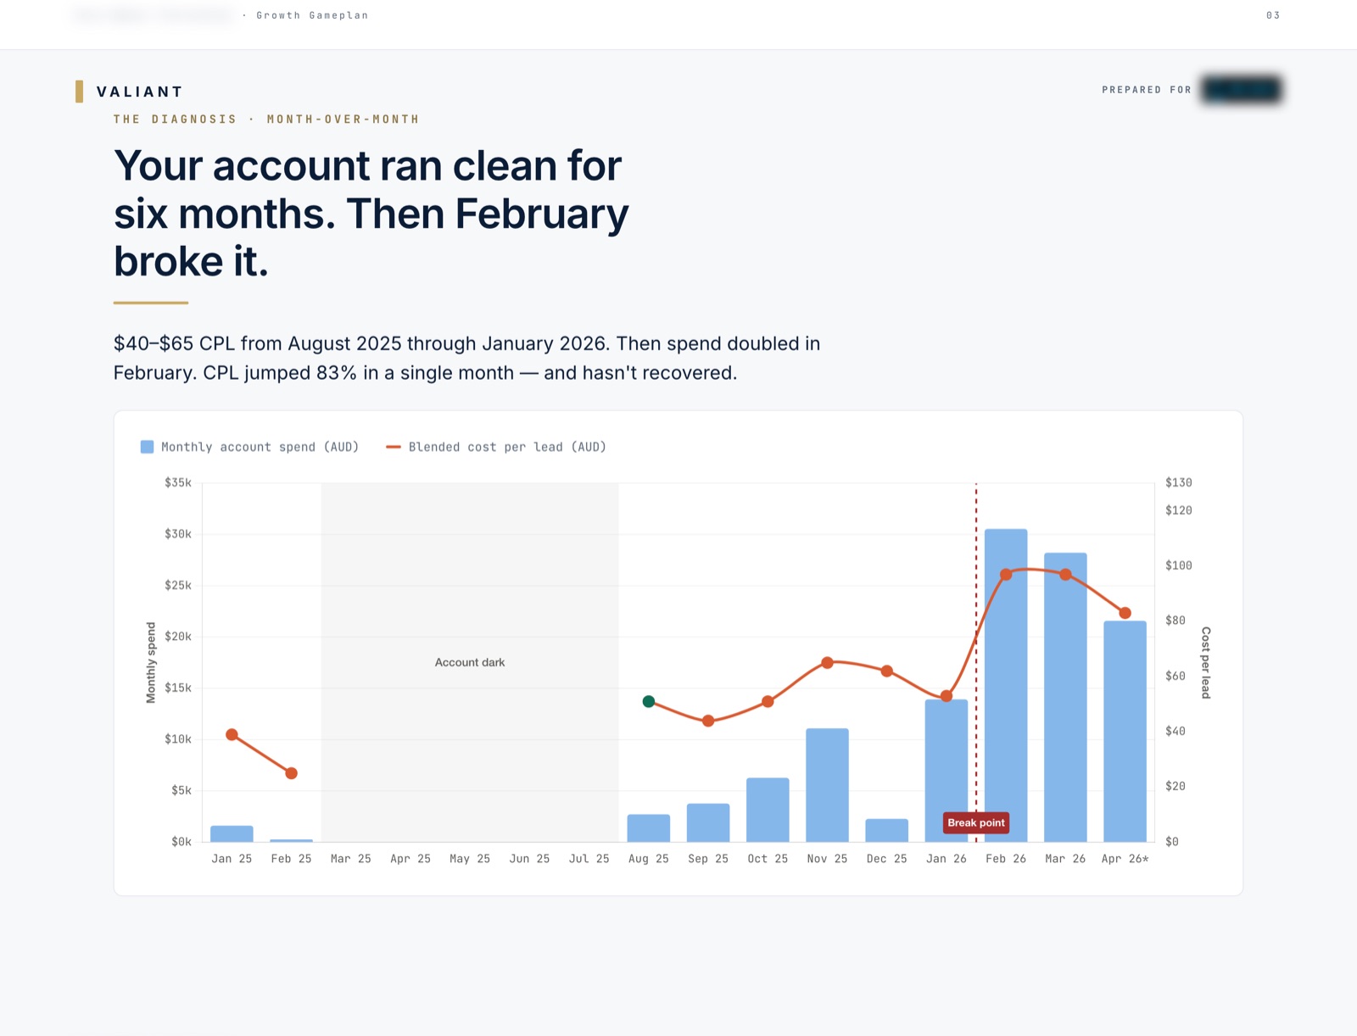Click the Monthly spend axis title
Image resolution: width=1357 pixels, height=1036 pixels.
[151, 663]
